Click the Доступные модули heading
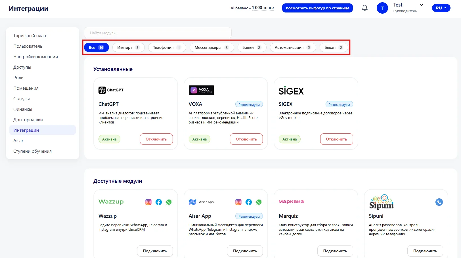The image size is (461, 258). (118, 181)
